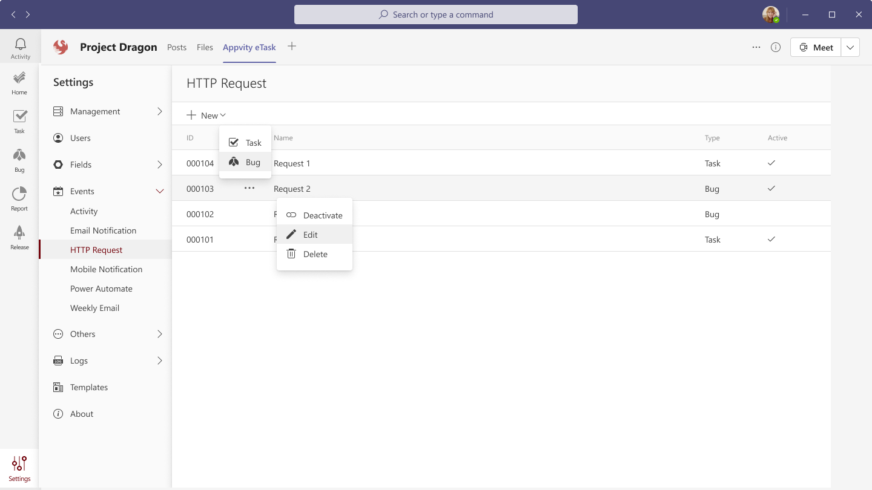Open the Bug section in sidebar
This screenshot has height=490, width=872.
19,160
